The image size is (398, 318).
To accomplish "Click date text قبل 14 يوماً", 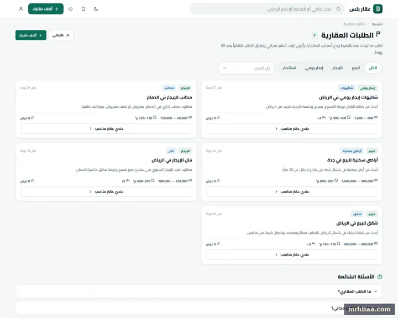I will coord(214,150).
